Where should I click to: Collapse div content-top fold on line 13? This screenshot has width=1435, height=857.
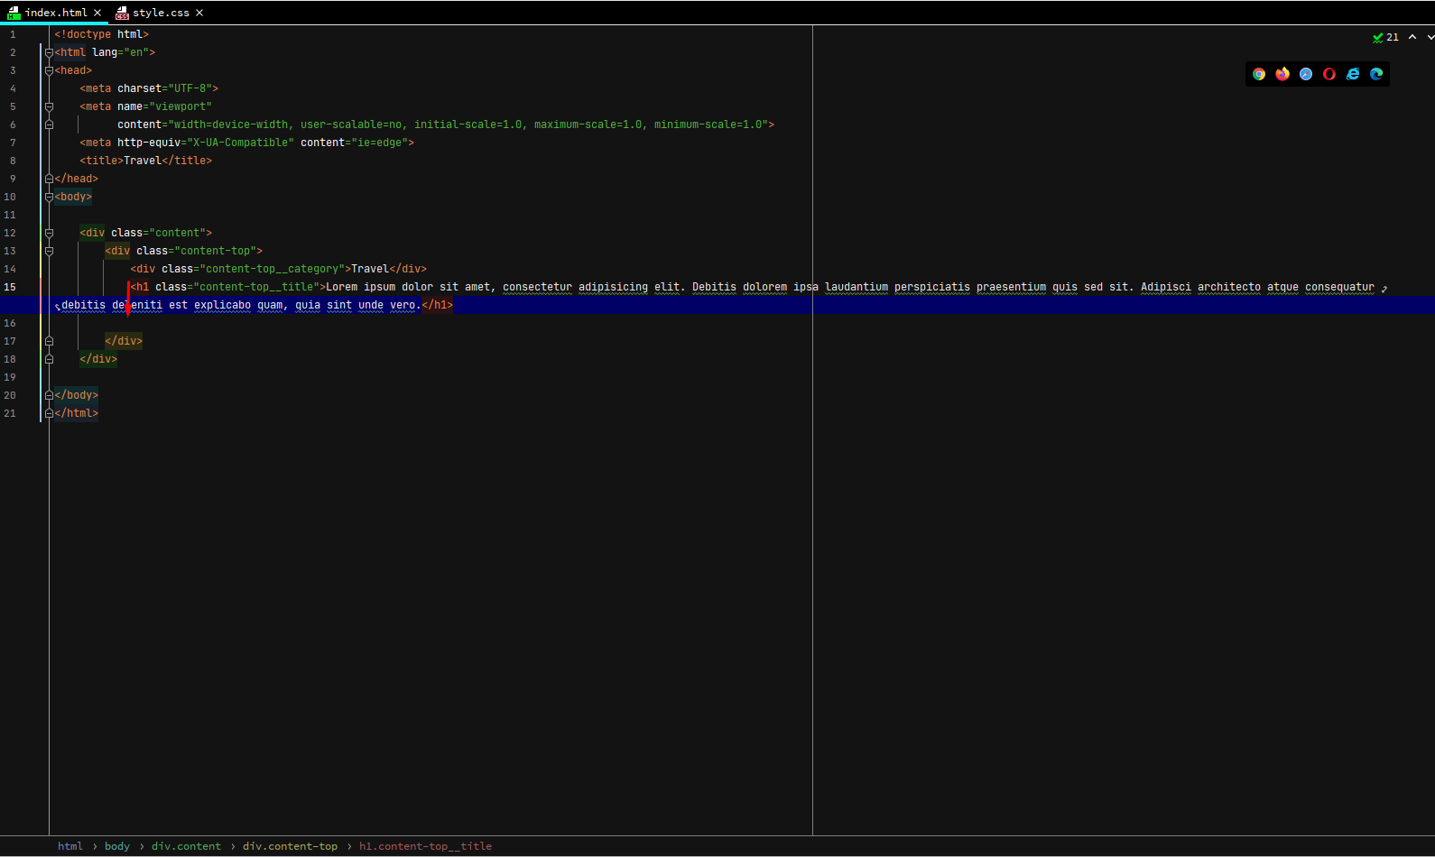tap(49, 251)
